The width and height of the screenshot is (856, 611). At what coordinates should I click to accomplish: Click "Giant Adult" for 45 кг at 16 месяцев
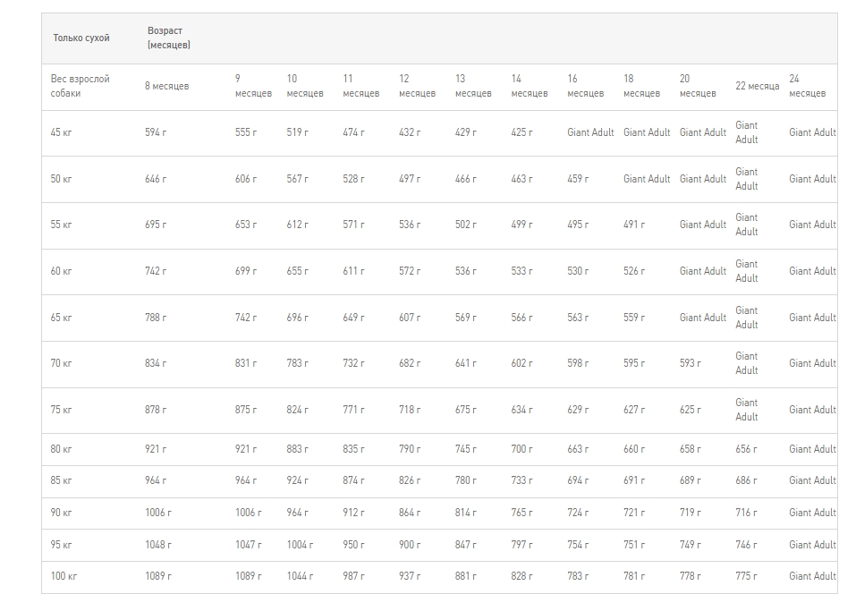pyautogui.click(x=590, y=132)
